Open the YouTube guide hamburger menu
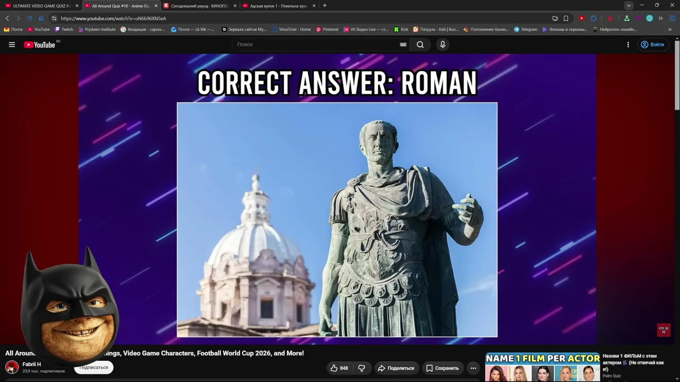This screenshot has height=382, width=680. tap(12, 45)
